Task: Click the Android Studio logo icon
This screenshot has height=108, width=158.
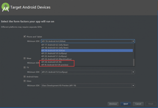Action: pyautogui.click(x=6, y=7)
